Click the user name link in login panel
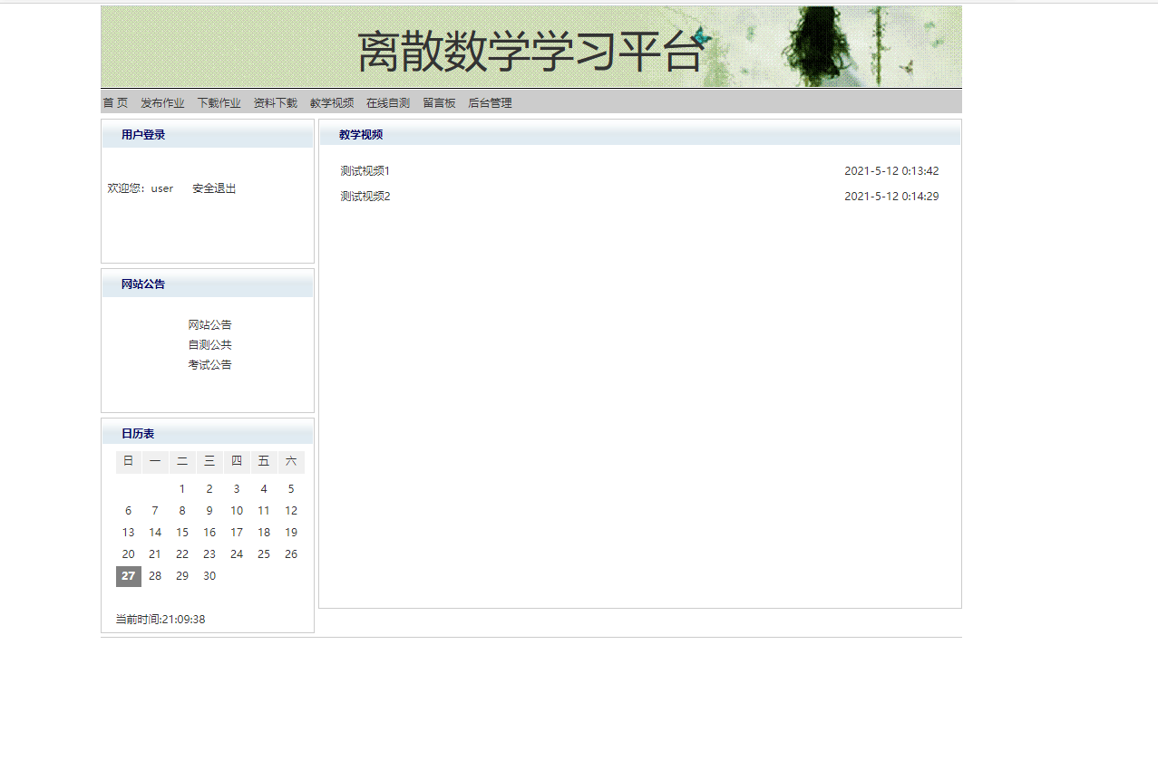This screenshot has width=1158, height=770. tap(161, 188)
